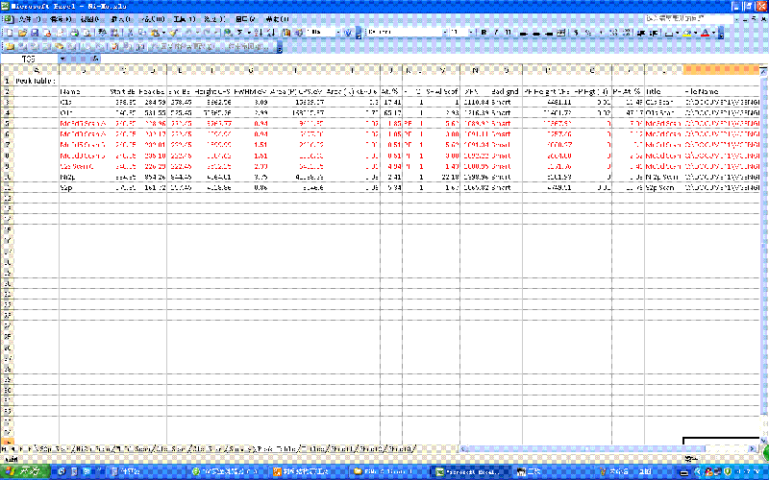Image resolution: width=769 pixels, height=480 pixels.
Task: Copy the selection using the toolbar
Action: coord(142,33)
